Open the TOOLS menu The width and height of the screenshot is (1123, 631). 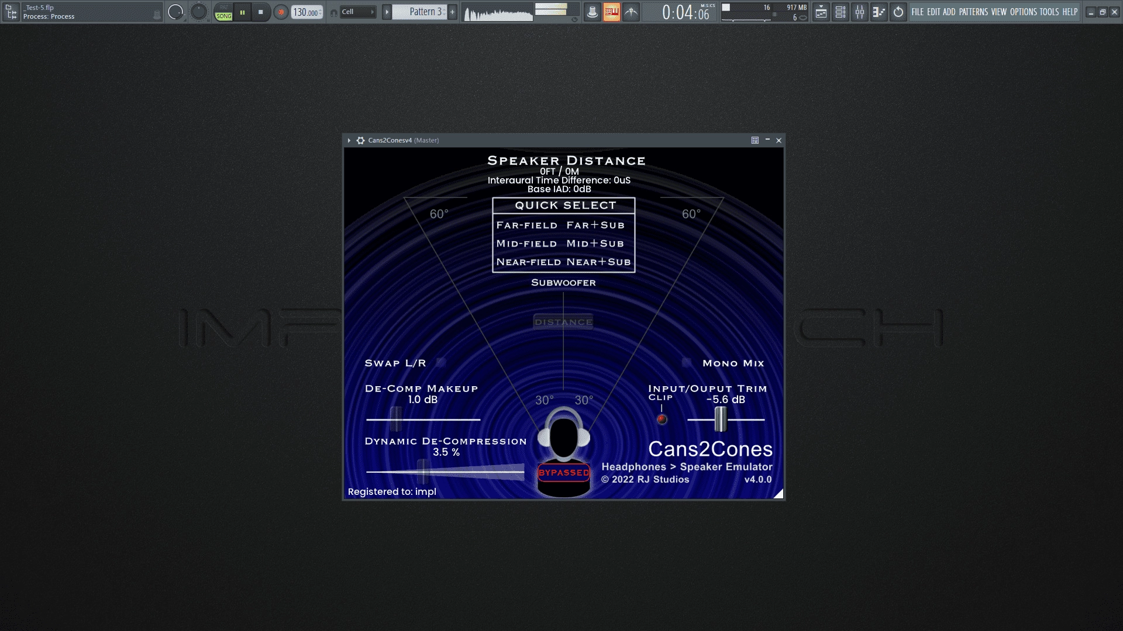coord(1049,12)
